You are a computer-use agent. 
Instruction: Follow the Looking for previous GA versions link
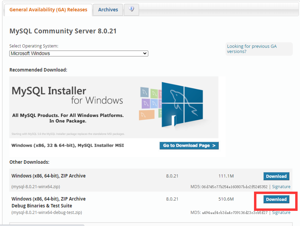click(252, 49)
